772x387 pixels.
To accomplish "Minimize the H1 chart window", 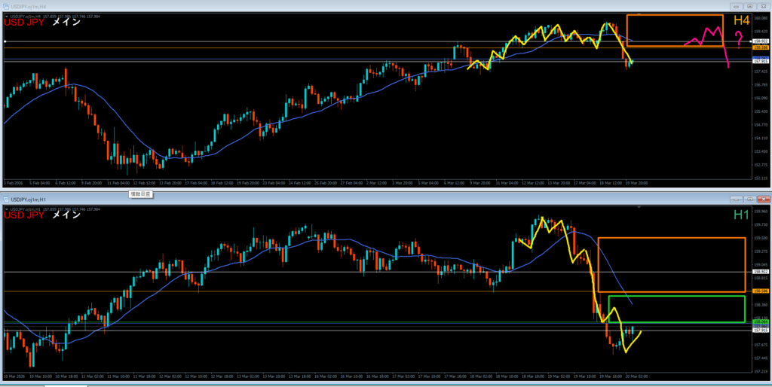I will [737, 200].
